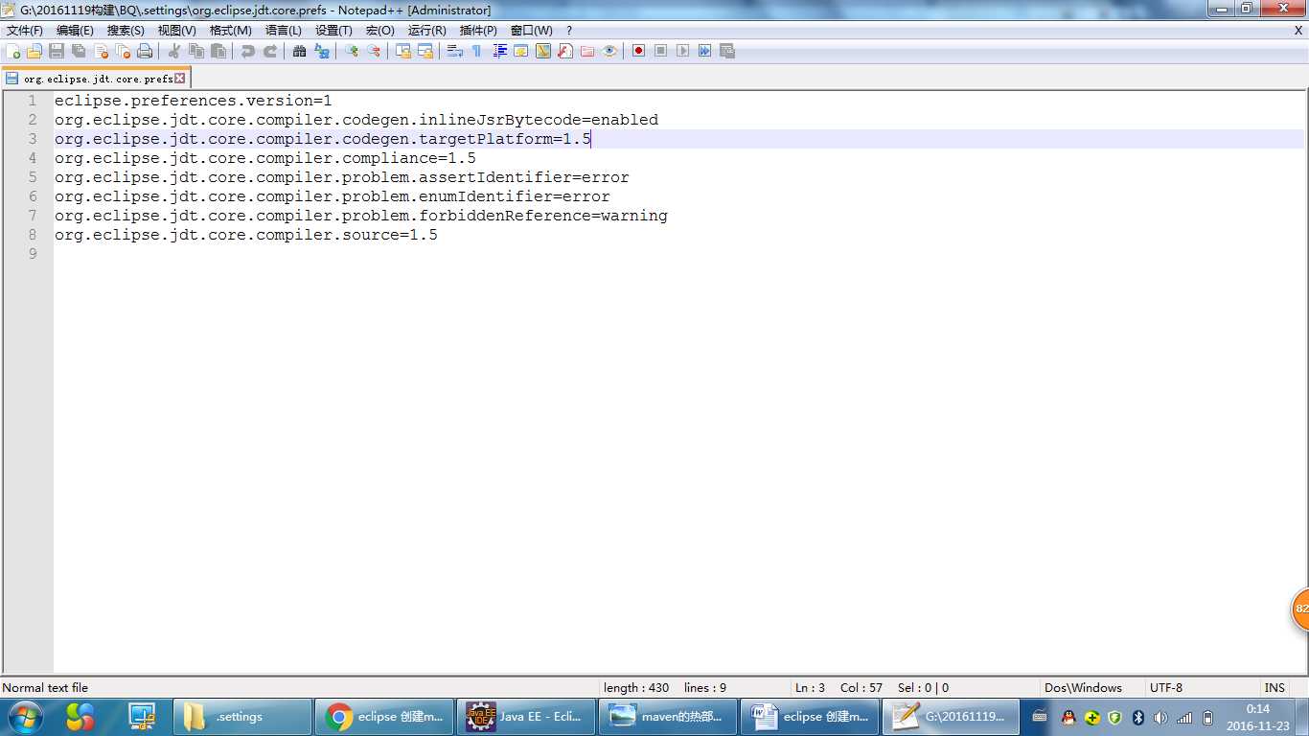The image size is (1309, 736).
Task: Open the Replace toolbar icon
Action: [322, 51]
